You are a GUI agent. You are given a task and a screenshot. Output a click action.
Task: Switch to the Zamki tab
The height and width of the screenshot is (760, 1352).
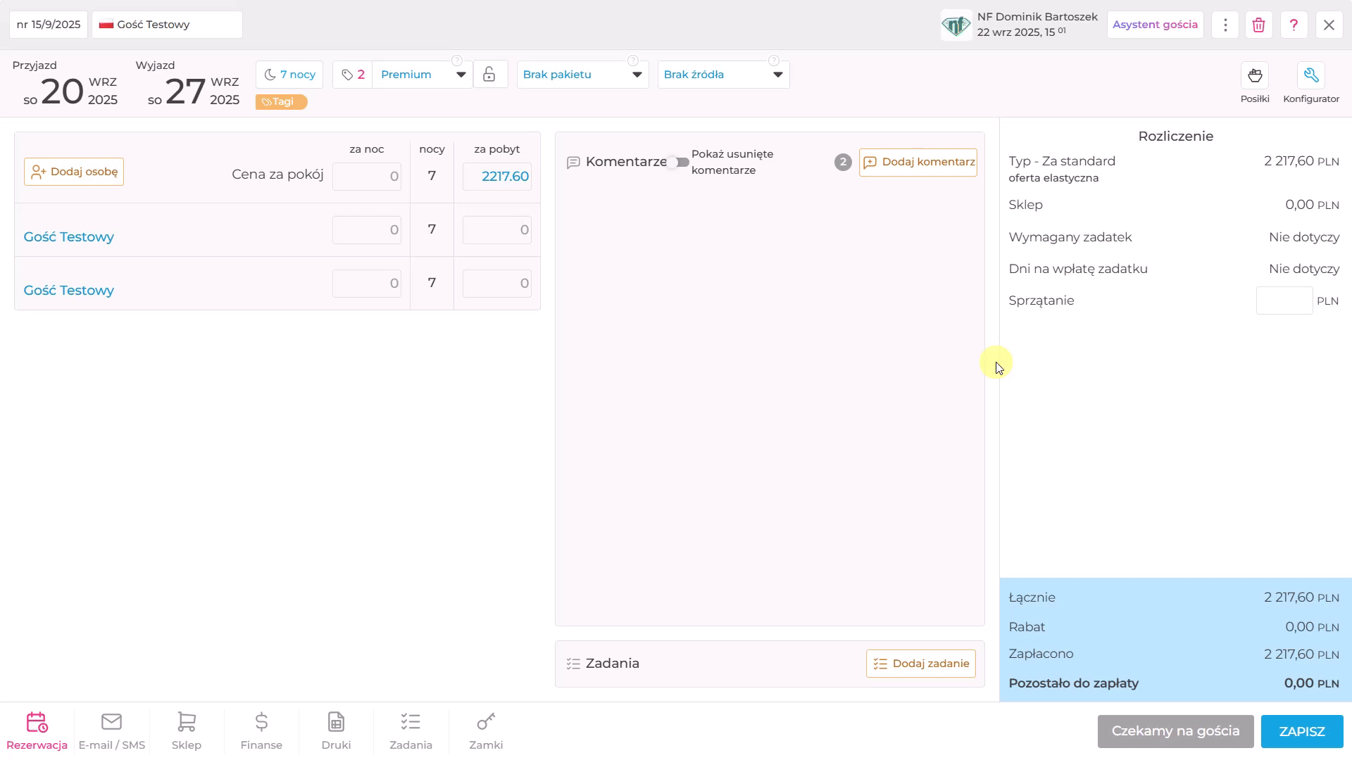(486, 731)
